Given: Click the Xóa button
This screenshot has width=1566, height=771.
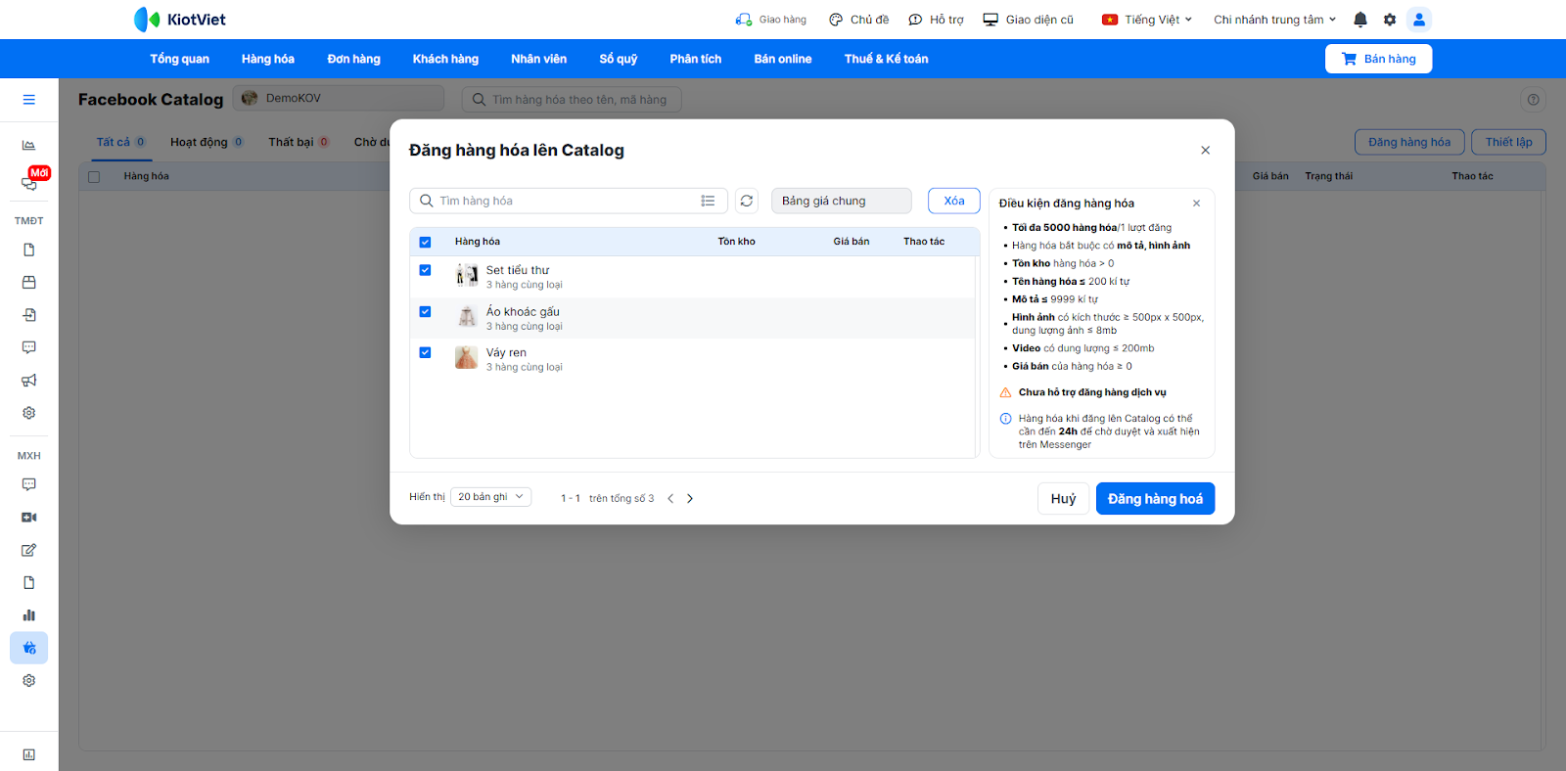Looking at the screenshot, I should (954, 201).
